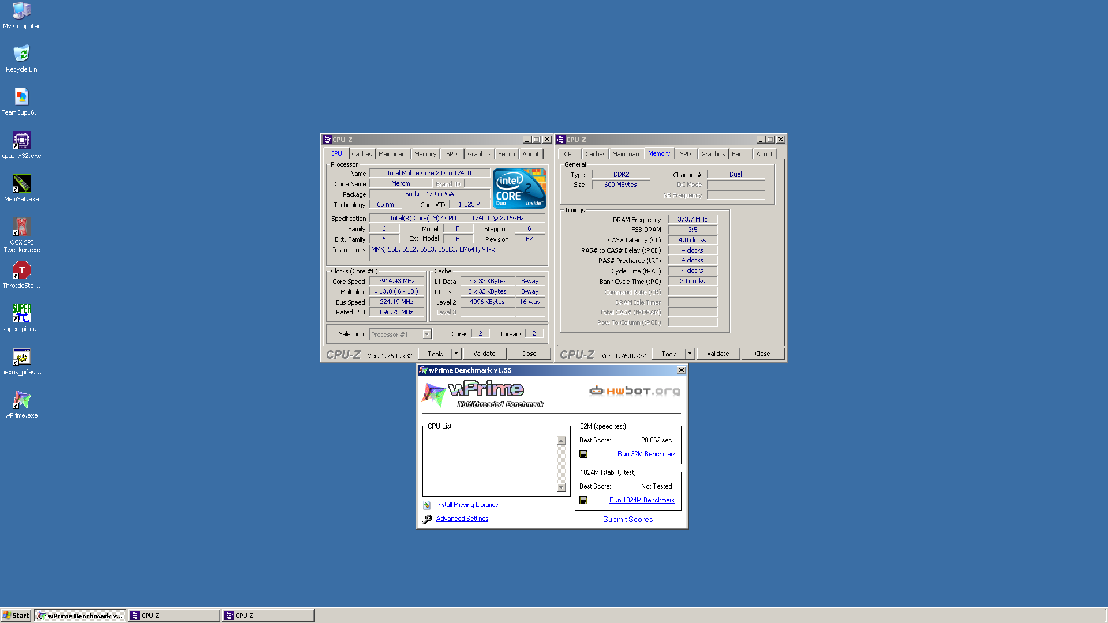Viewport: 1108px width, 623px height.
Task: Minimize the left CPU-Z window
Action: point(526,140)
